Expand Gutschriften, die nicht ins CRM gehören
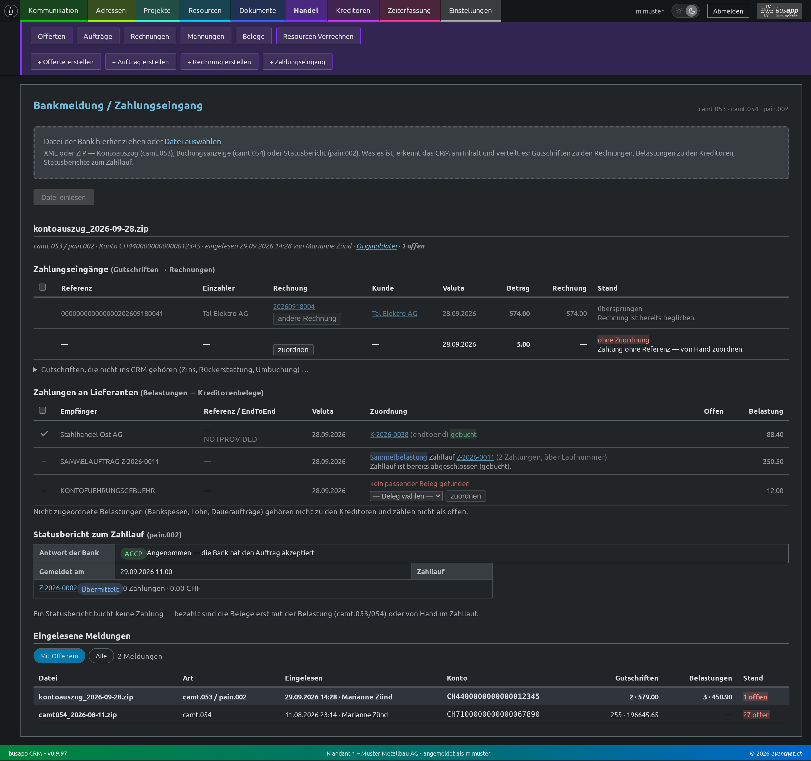The width and height of the screenshot is (811, 761). (171, 370)
